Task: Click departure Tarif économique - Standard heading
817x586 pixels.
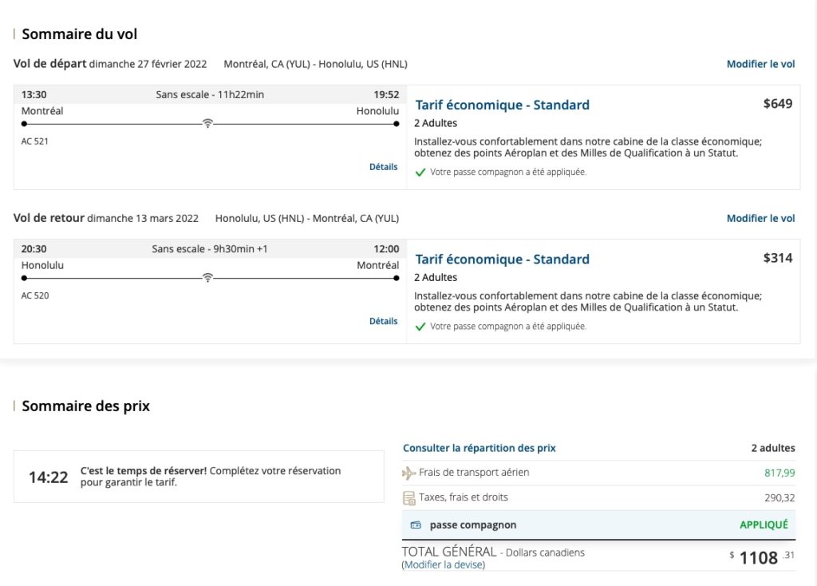Action: coord(502,105)
